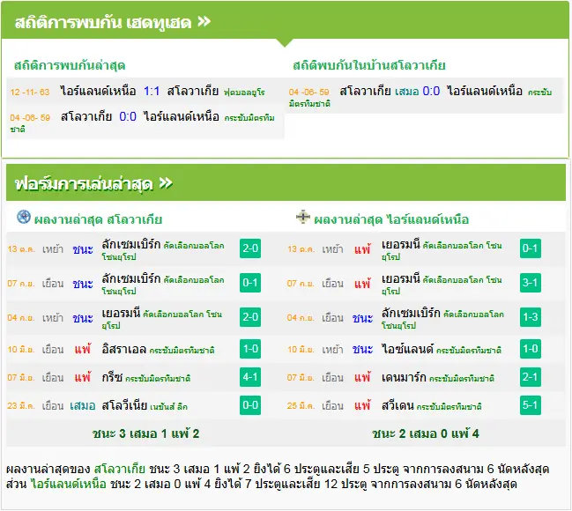Click the แพ้ result in the สวีเดน row
The height and width of the screenshot is (511, 572).
tap(362, 405)
